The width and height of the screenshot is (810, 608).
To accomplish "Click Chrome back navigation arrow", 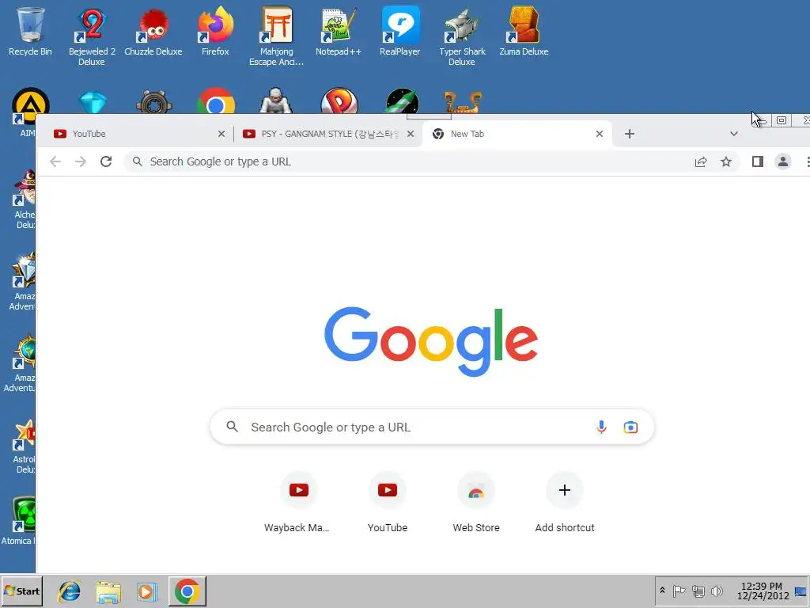I will (55, 161).
